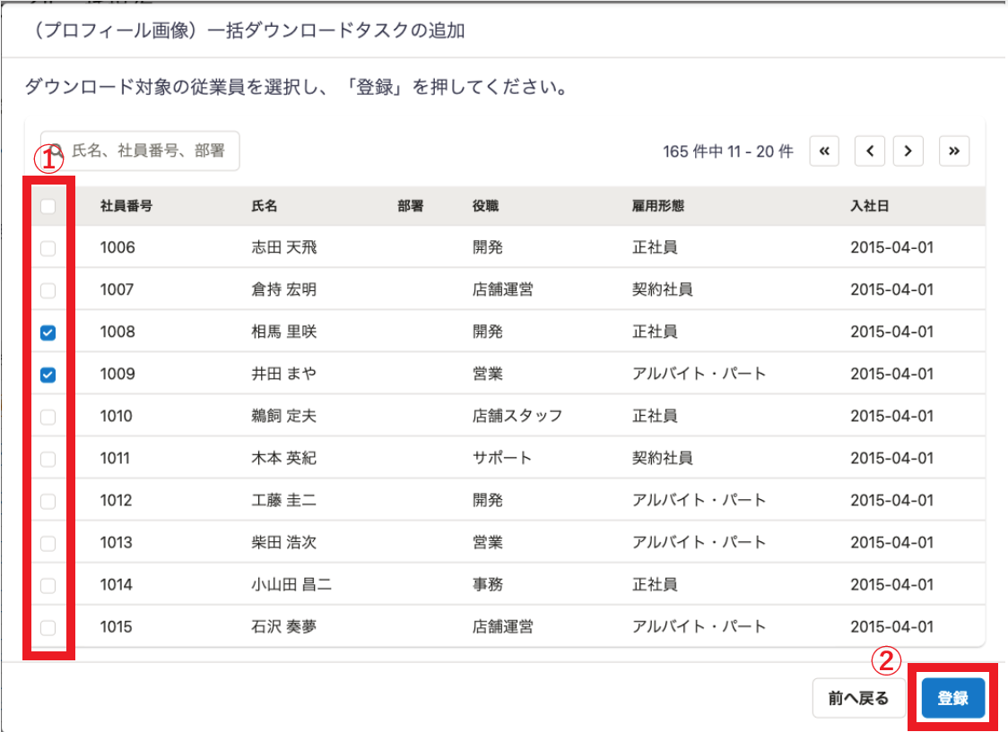Click employee number 1006
Viewport: 1008px width, 732px height.
click(117, 248)
